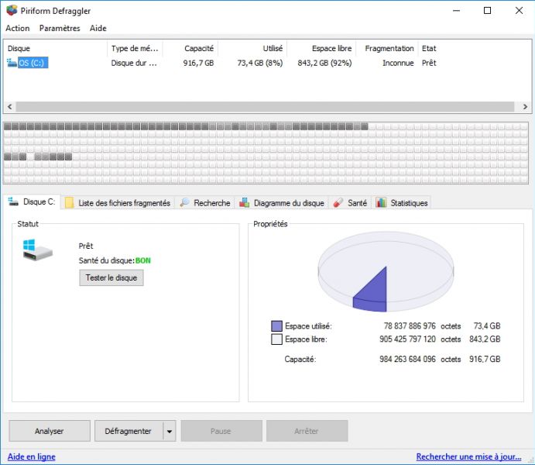Maximize the Defraggler window
The image size is (535, 465).
pos(488,11)
